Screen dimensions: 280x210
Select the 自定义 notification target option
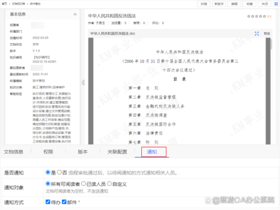(x=109, y=184)
